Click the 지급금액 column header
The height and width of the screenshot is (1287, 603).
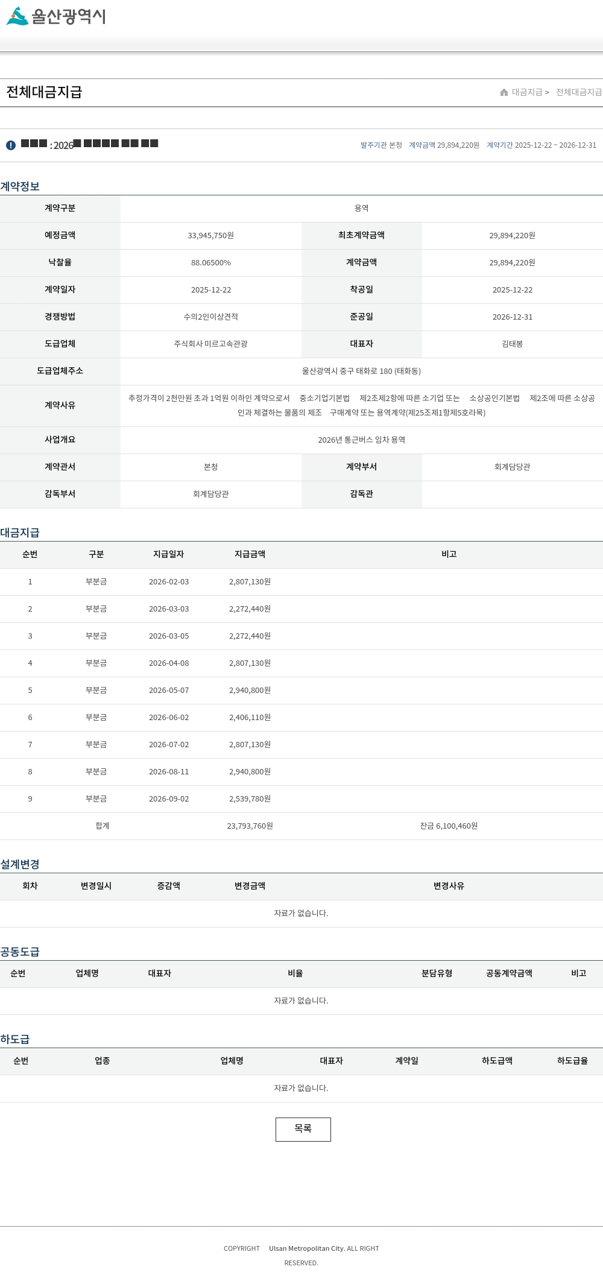[250, 554]
